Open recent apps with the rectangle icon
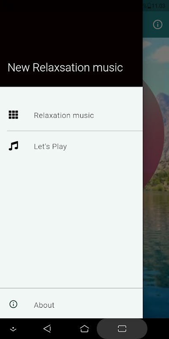169x339 pixels. (122, 329)
